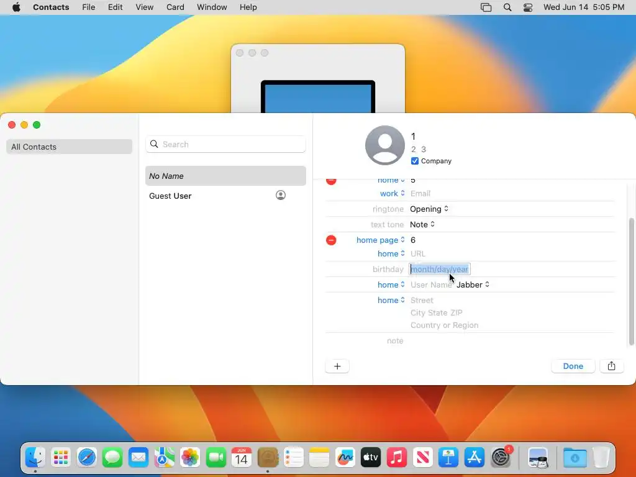Remove the home email field entry
The image size is (636, 477).
click(x=331, y=181)
